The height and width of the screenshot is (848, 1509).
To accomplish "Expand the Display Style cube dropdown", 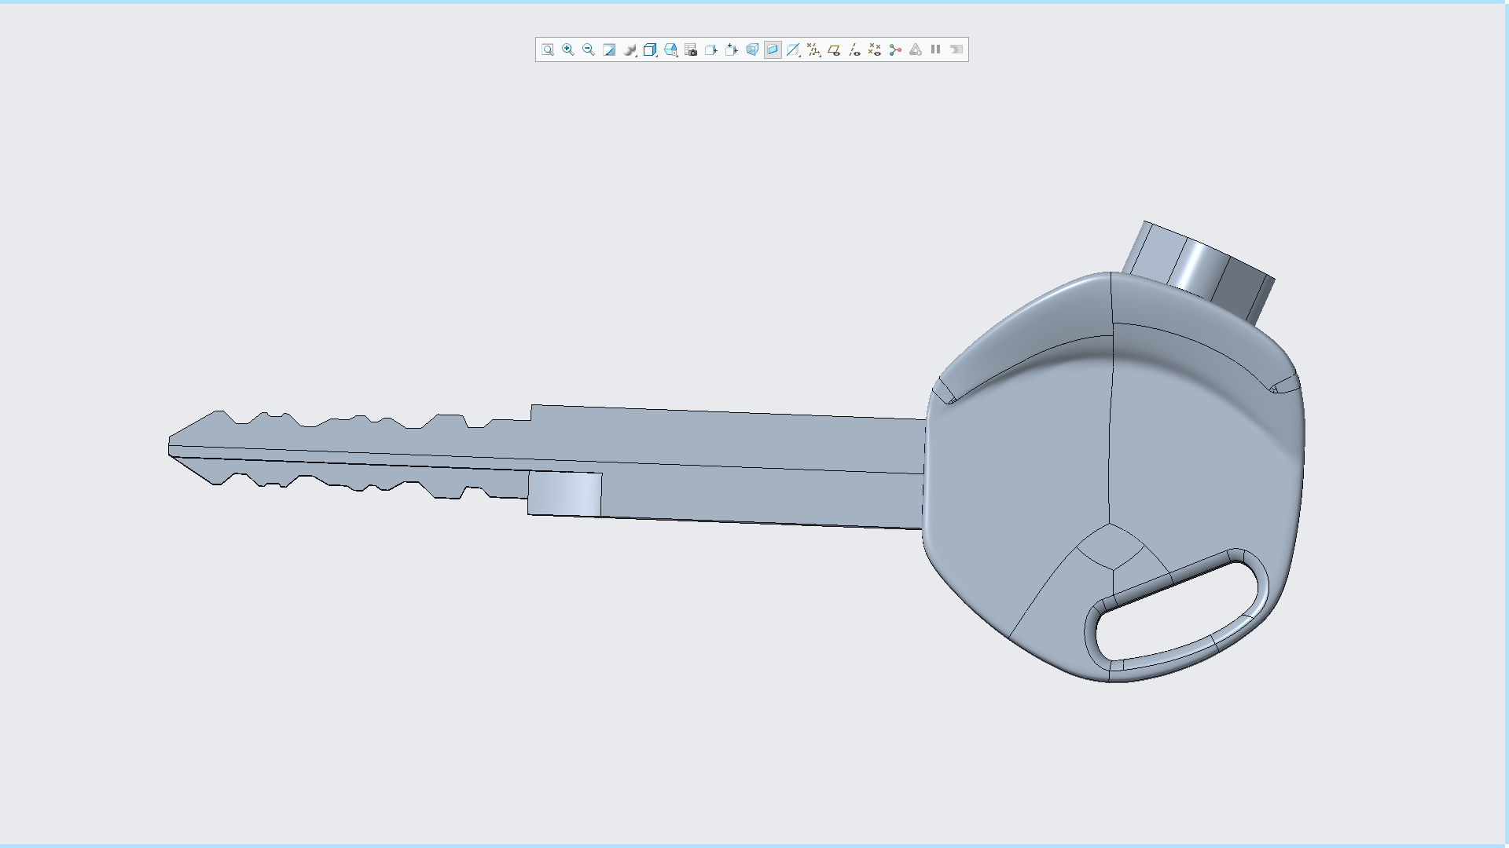I will pos(650,49).
